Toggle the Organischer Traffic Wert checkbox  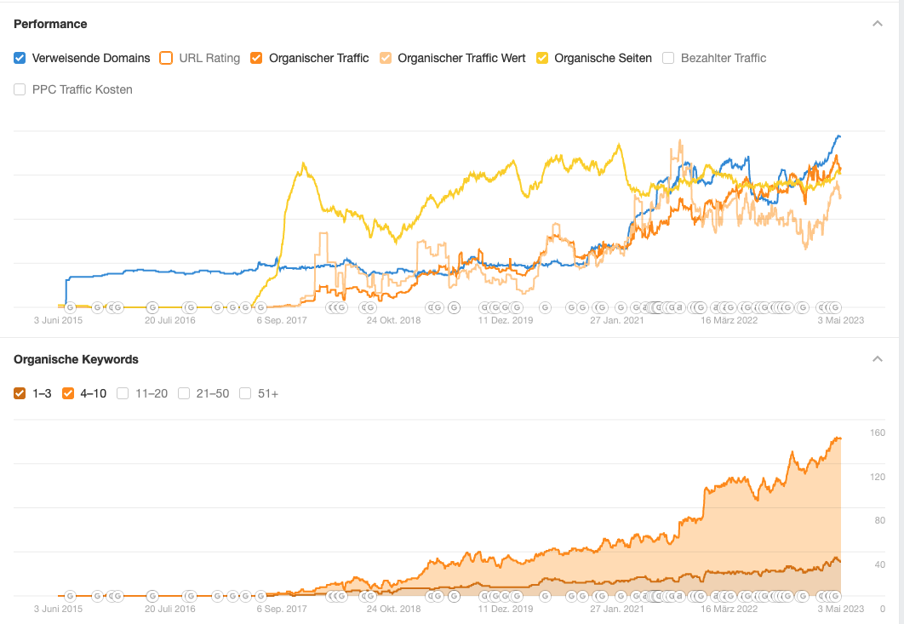pyautogui.click(x=385, y=58)
